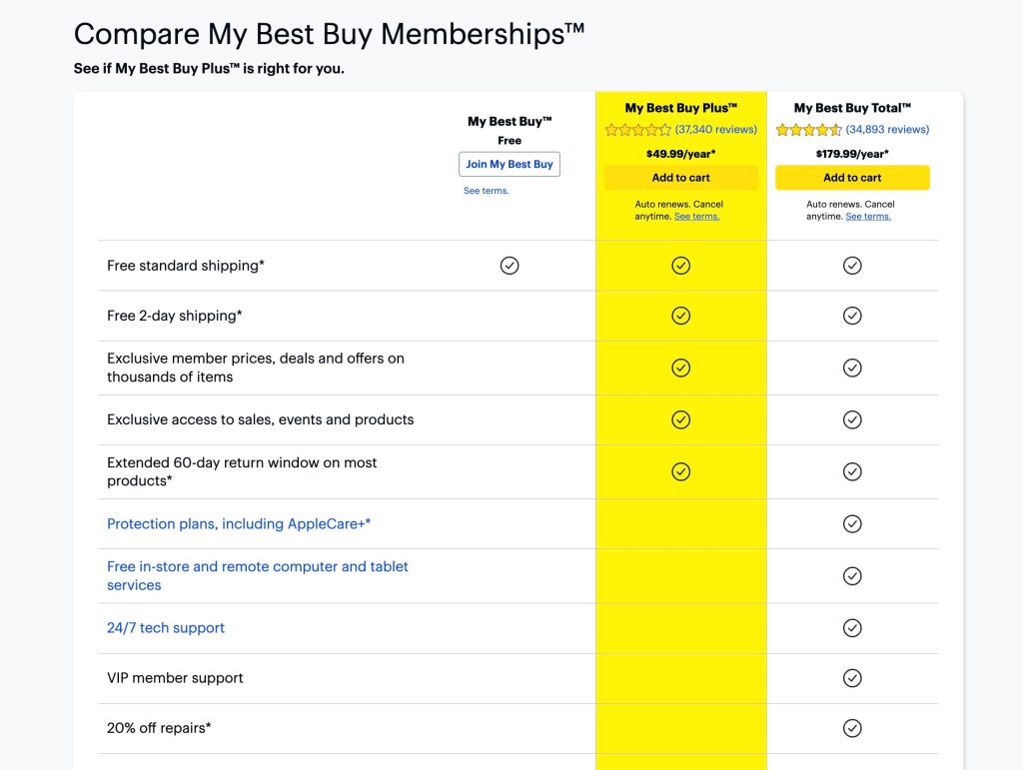The image size is (1023, 770).
Task: Click the checkmark for free standard shipping under Plus
Action: click(x=680, y=266)
